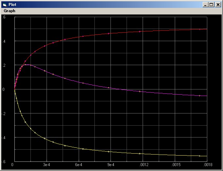Click the Plot title text
The image size is (223, 171).
coord(12,5)
